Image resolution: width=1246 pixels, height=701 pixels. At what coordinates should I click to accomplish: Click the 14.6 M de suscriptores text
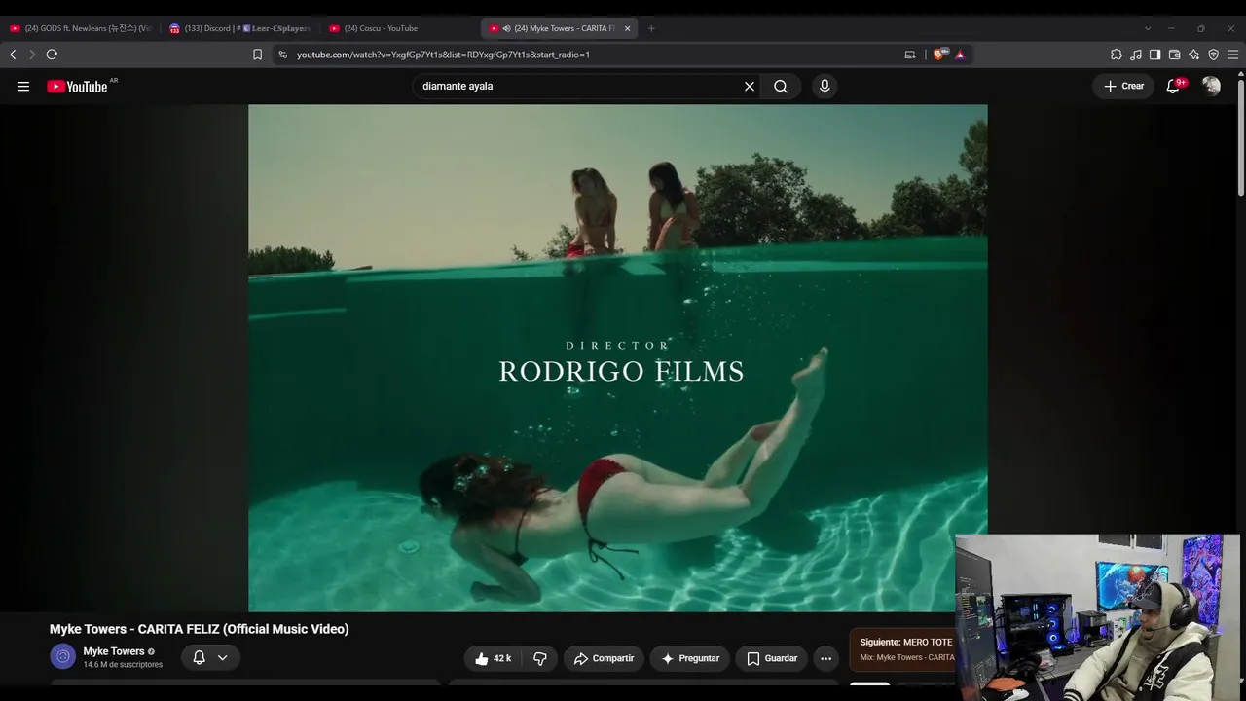[123, 665]
